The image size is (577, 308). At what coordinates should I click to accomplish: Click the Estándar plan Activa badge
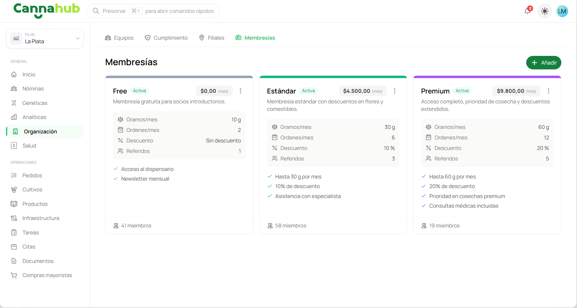(308, 91)
